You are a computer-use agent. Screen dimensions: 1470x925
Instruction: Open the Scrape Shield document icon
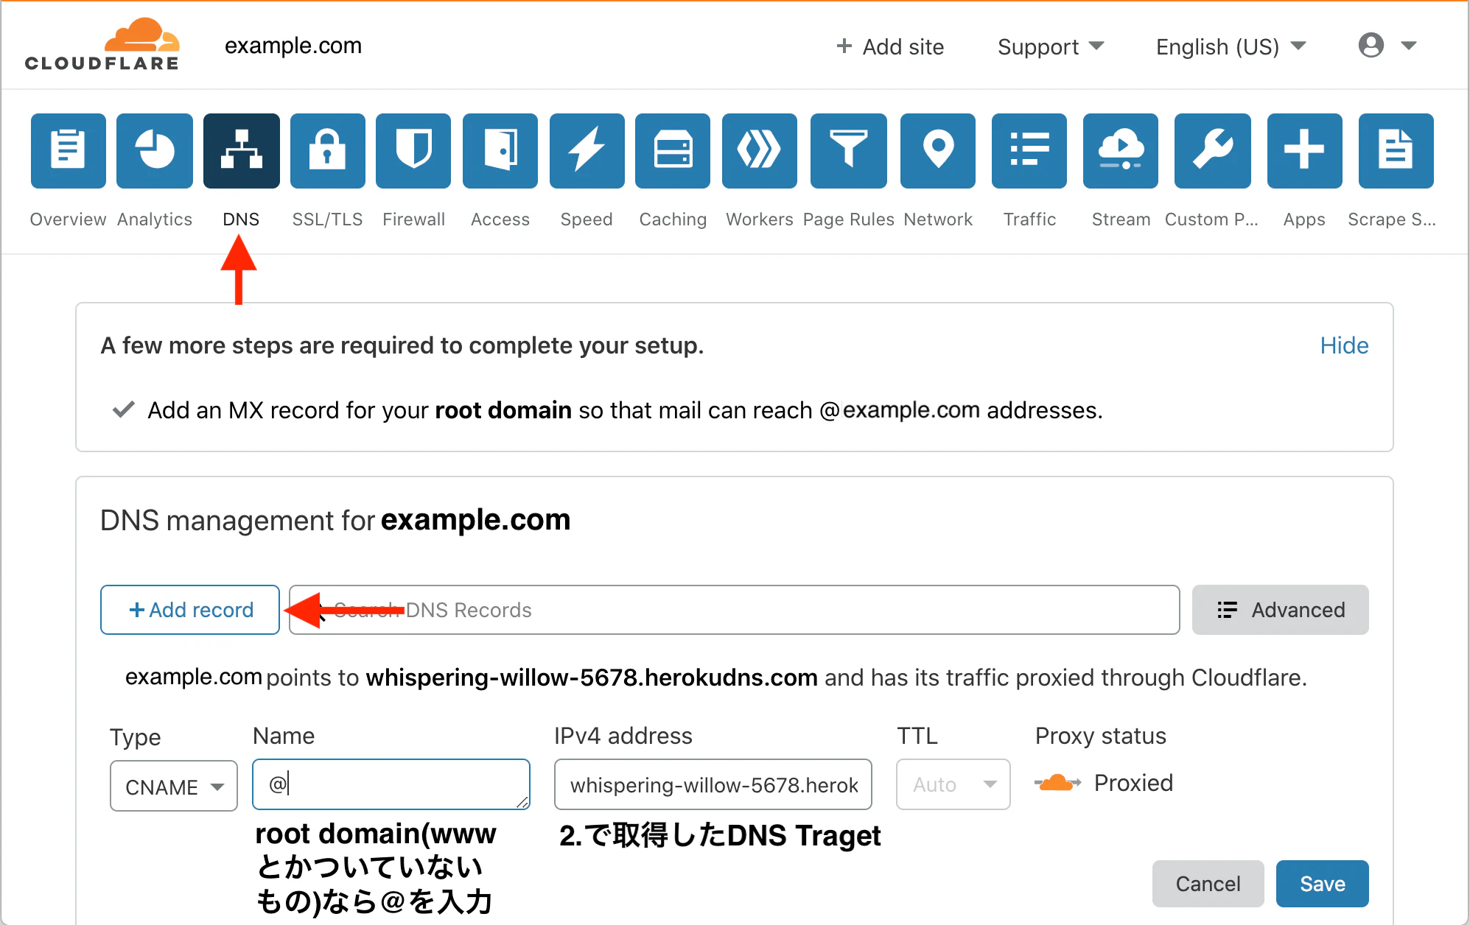tap(1396, 151)
